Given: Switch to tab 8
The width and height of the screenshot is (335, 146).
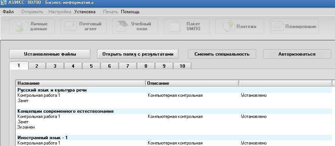Looking at the screenshot, I should (146, 66).
